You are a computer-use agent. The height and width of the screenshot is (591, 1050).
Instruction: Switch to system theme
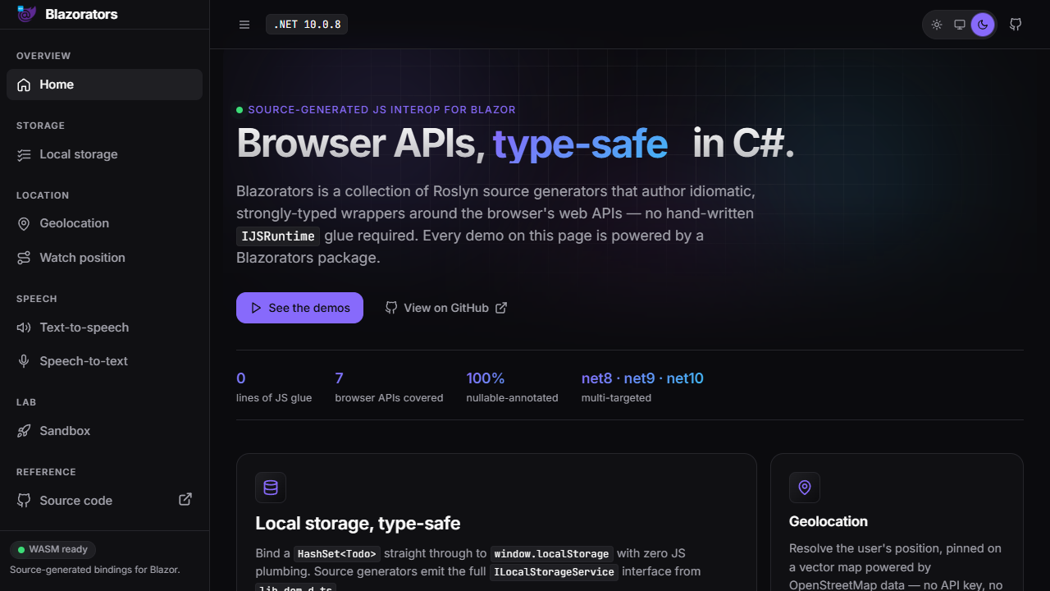[x=960, y=25]
